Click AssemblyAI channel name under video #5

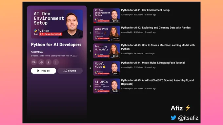[x=127, y=89]
